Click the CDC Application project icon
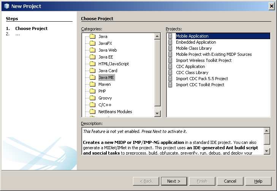The width and height of the screenshot is (277, 191). pyautogui.click(x=170, y=66)
